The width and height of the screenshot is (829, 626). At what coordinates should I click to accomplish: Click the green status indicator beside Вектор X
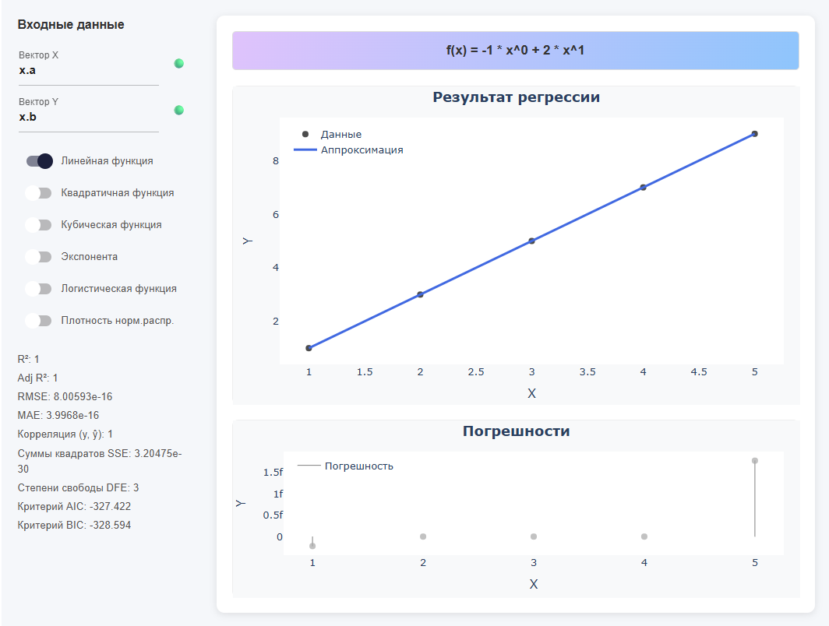[178, 64]
